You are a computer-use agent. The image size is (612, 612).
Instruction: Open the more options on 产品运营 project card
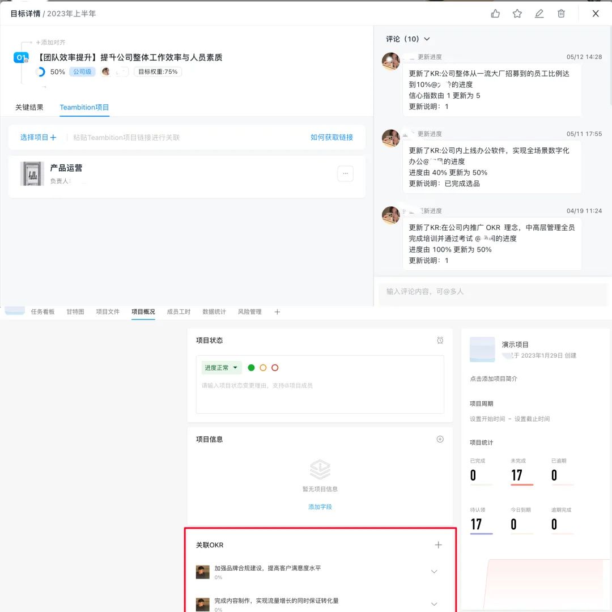(x=345, y=173)
